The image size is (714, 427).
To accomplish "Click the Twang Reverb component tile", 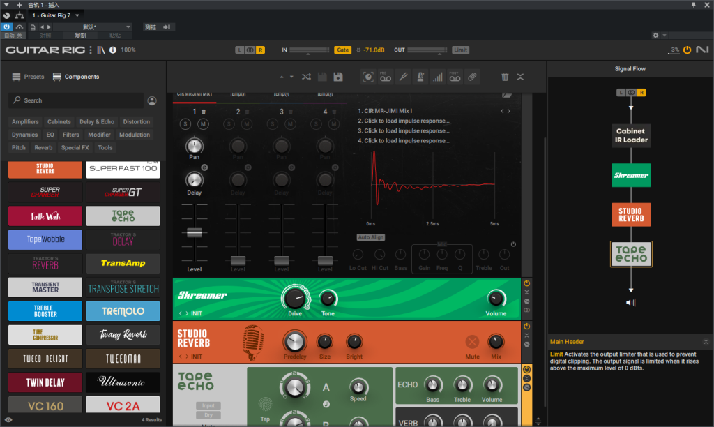I will point(123,334).
